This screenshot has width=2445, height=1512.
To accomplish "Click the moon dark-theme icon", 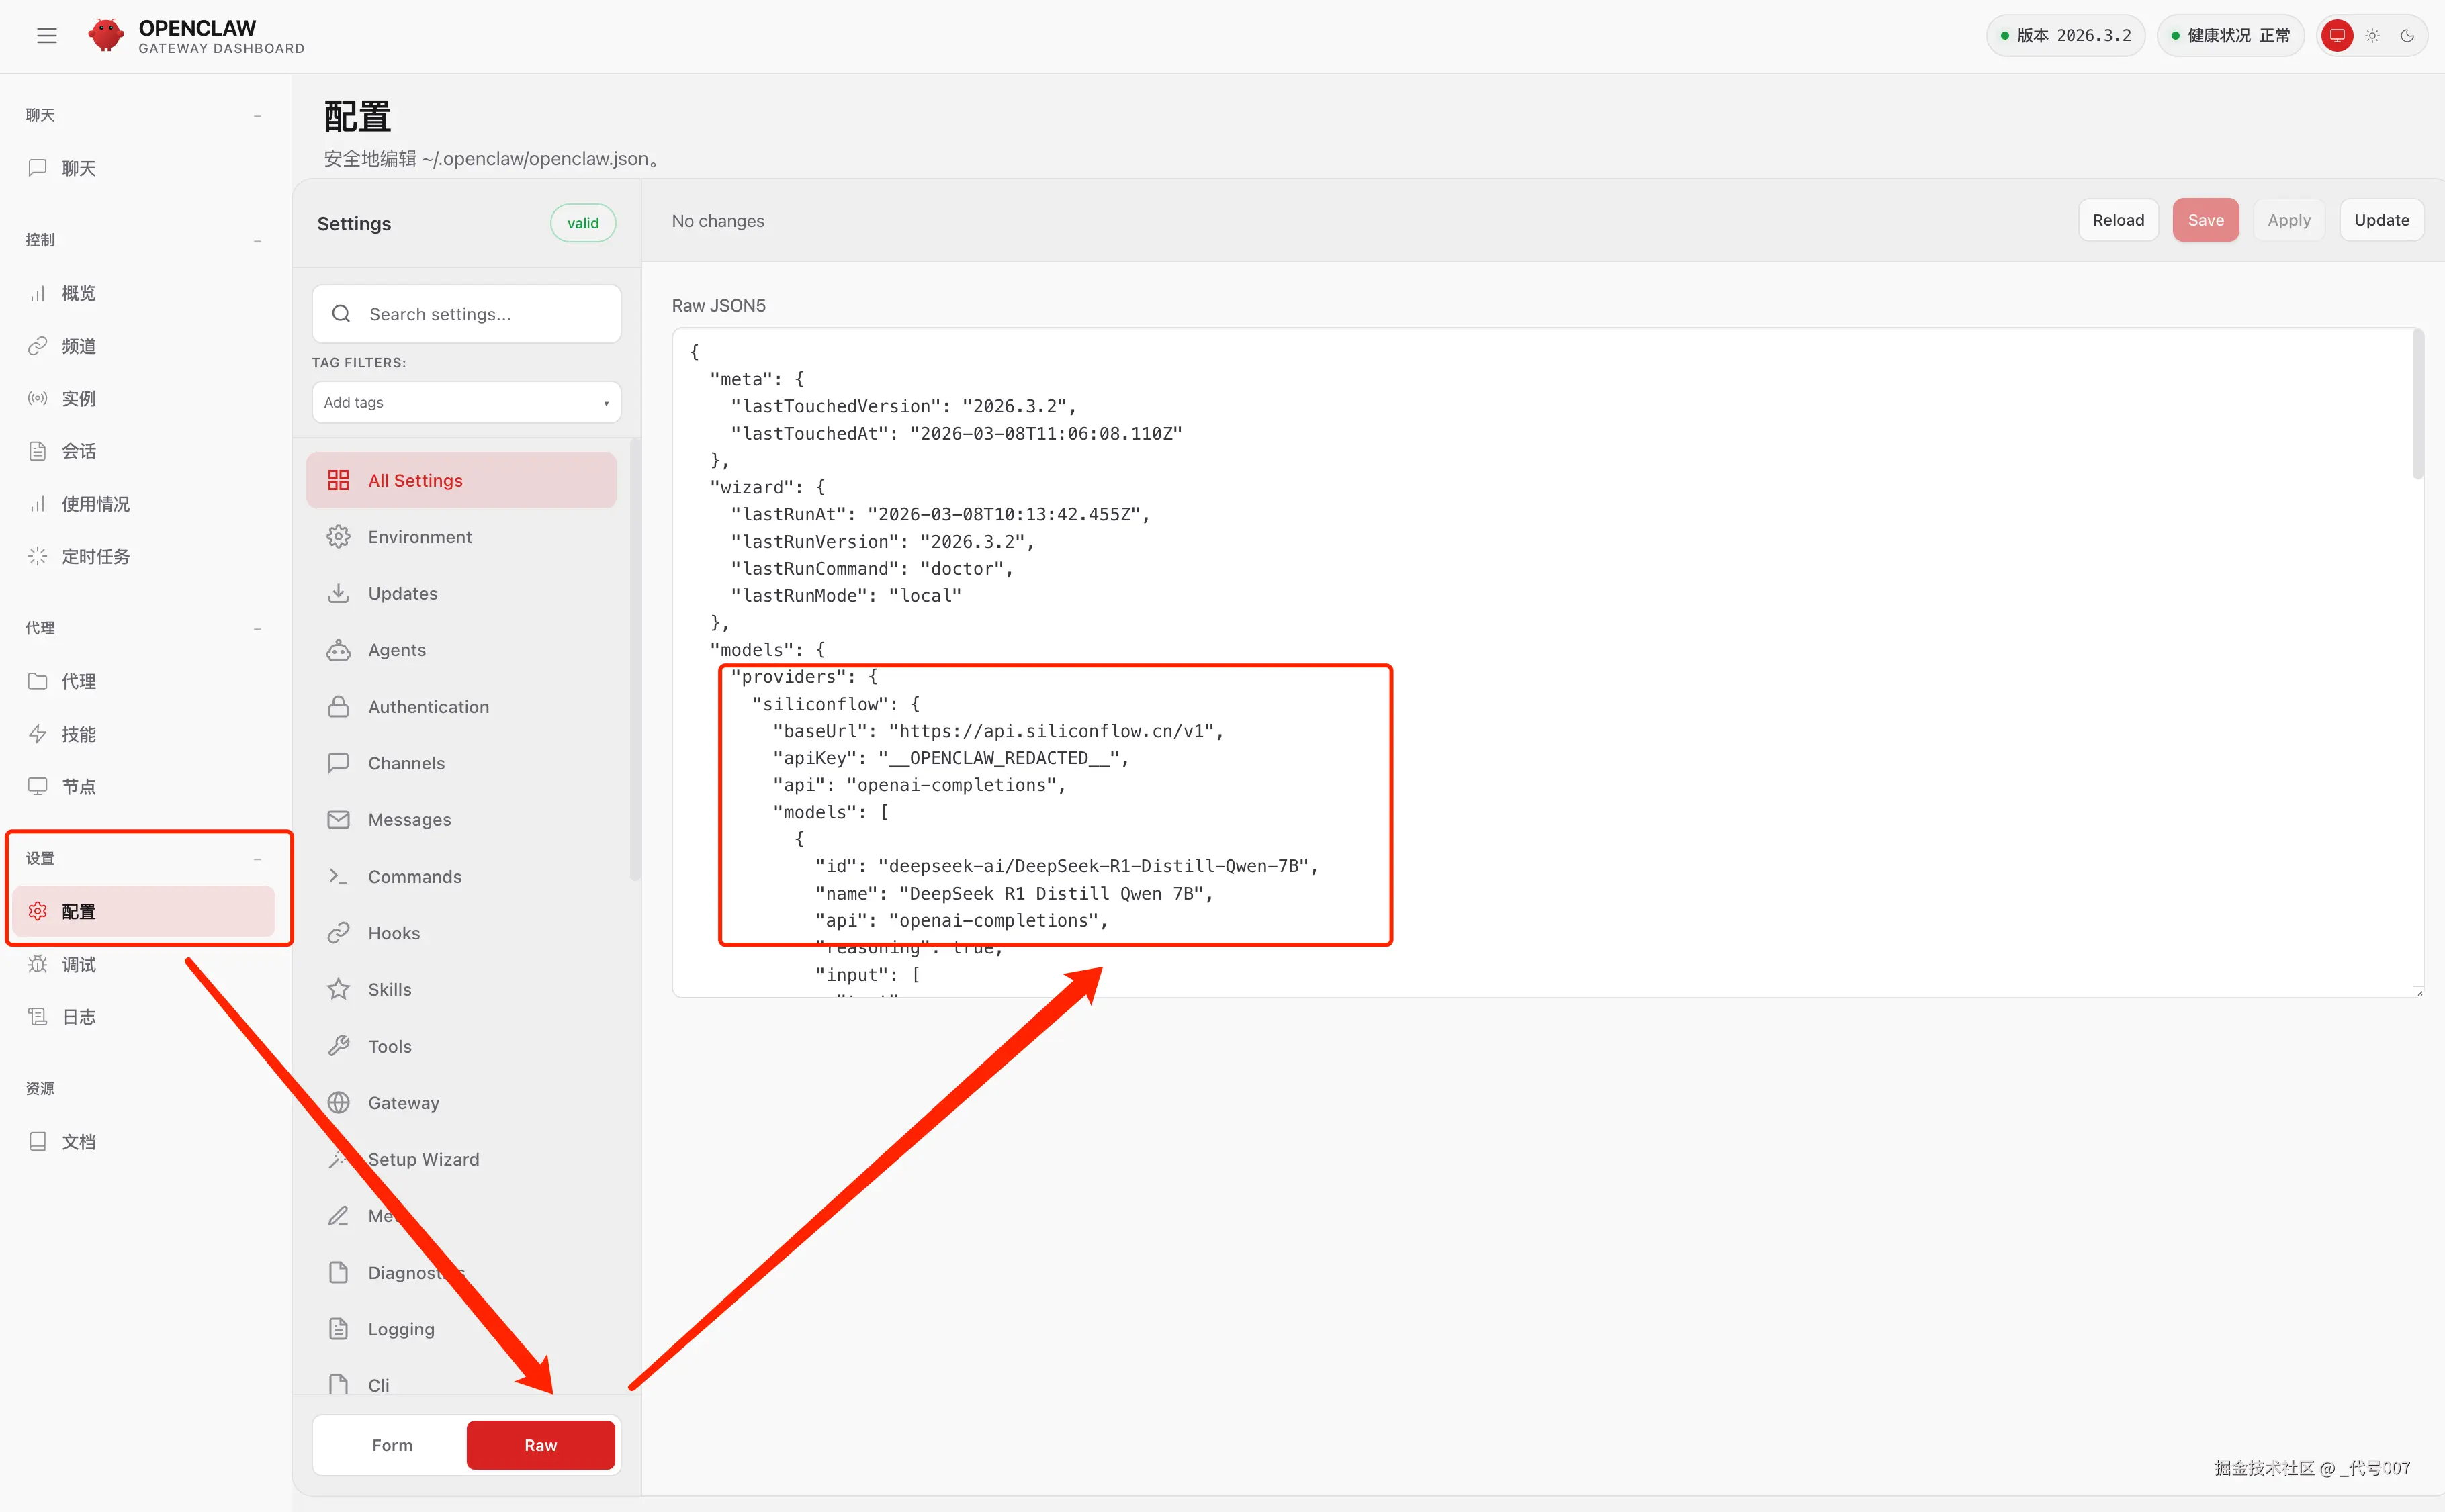I will [2407, 36].
